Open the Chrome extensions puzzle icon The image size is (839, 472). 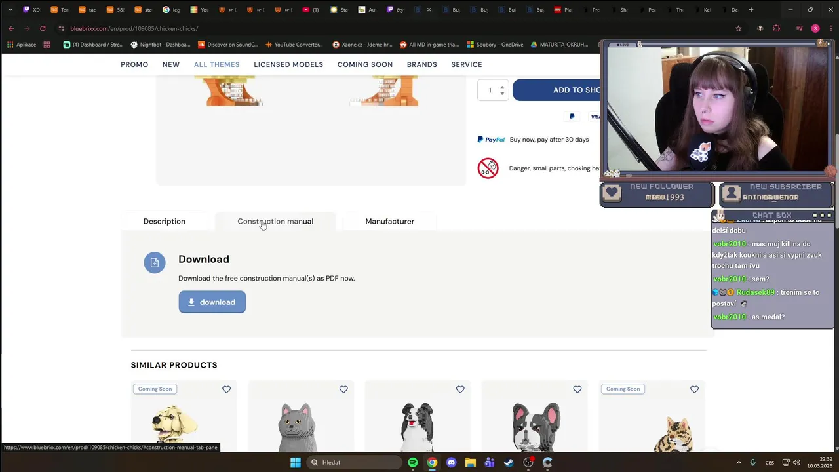tap(777, 28)
